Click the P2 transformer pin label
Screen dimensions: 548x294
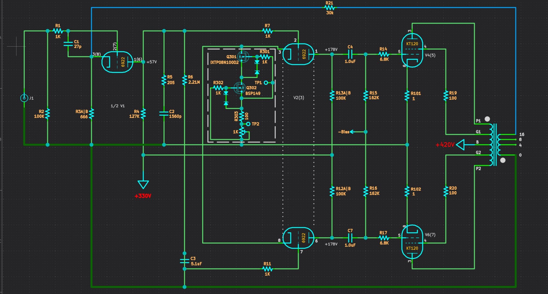pos(478,169)
